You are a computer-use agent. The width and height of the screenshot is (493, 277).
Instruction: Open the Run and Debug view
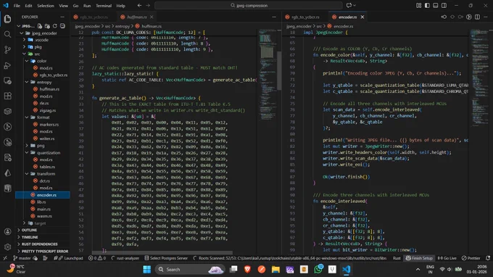pyautogui.click(x=7, y=65)
